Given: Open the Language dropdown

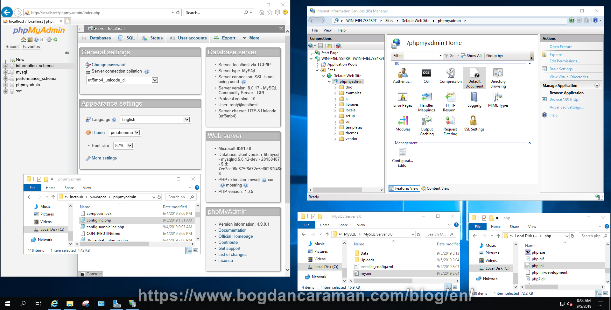Looking at the screenshot, I should tap(155, 120).
